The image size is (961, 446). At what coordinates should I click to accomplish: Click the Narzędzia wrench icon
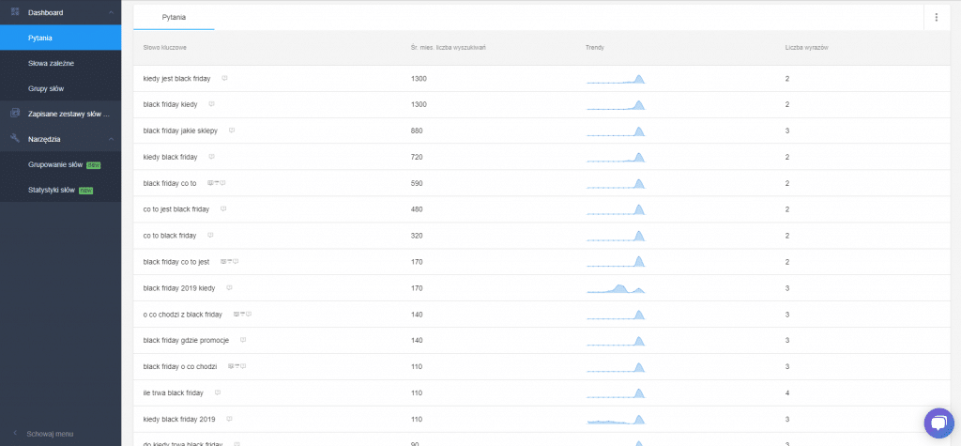point(15,138)
